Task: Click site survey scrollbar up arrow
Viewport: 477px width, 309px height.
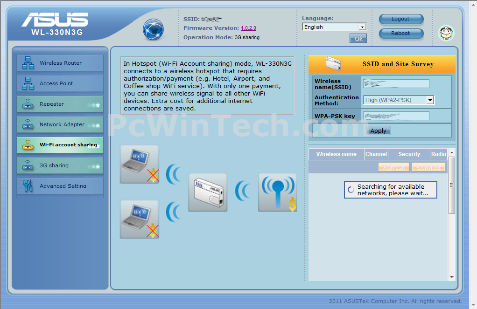Action: click(452, 152)
